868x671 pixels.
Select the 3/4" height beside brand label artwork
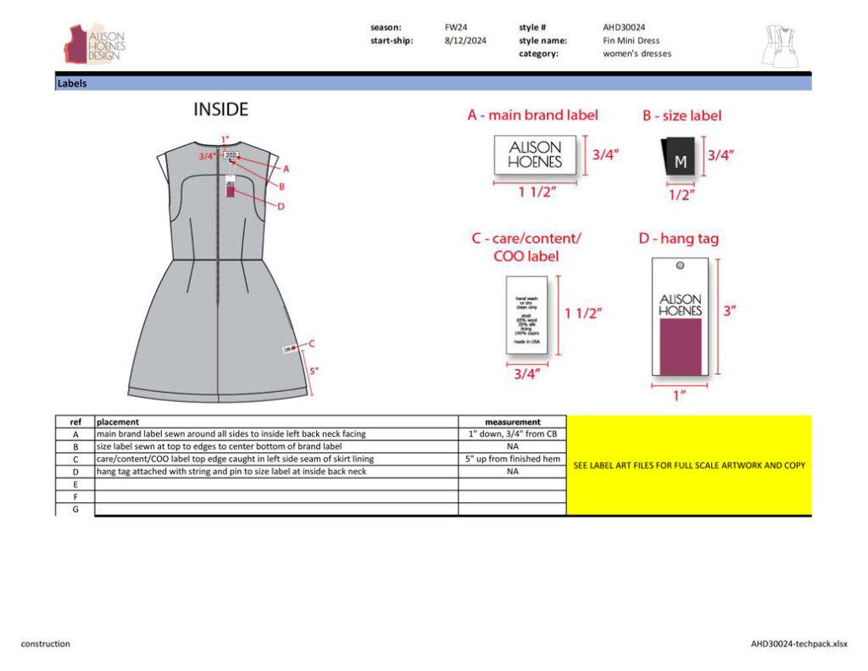point(605,154)
